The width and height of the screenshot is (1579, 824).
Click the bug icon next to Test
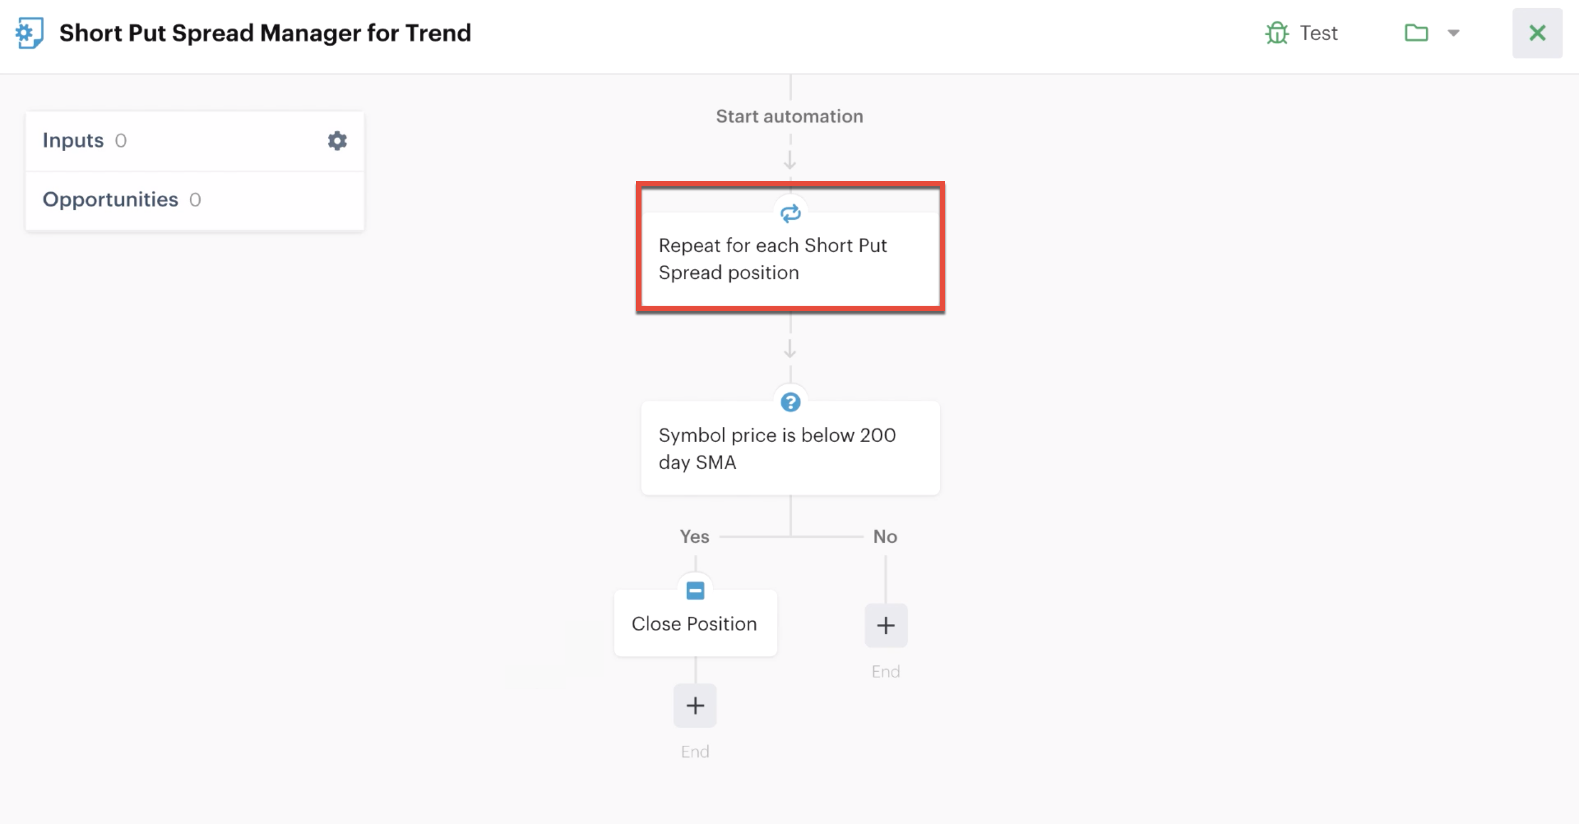1277,33
